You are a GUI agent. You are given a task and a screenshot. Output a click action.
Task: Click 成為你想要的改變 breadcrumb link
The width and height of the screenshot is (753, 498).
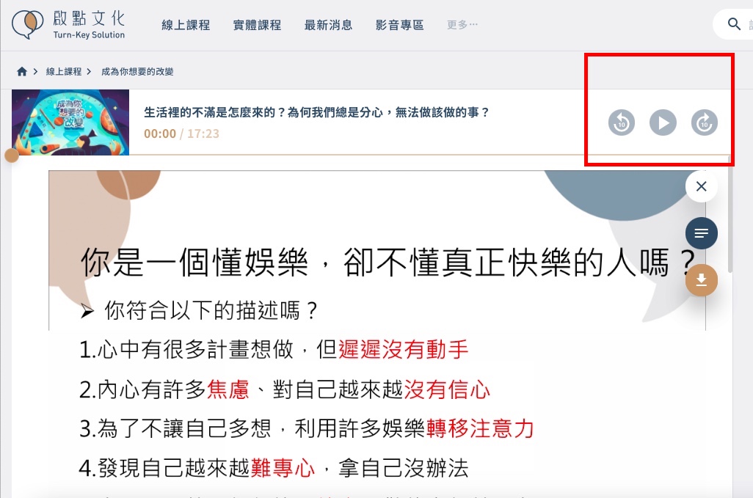point(137,71)
